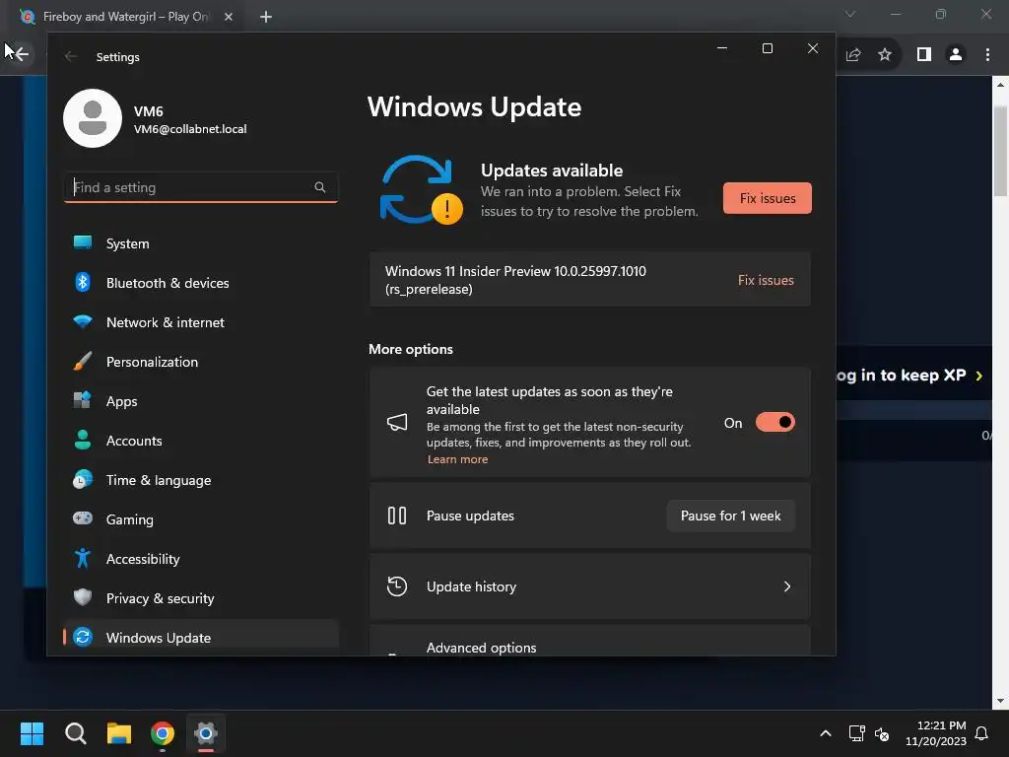Launch File Explorer from the taskbar
1009x757 pixels.
119,733
